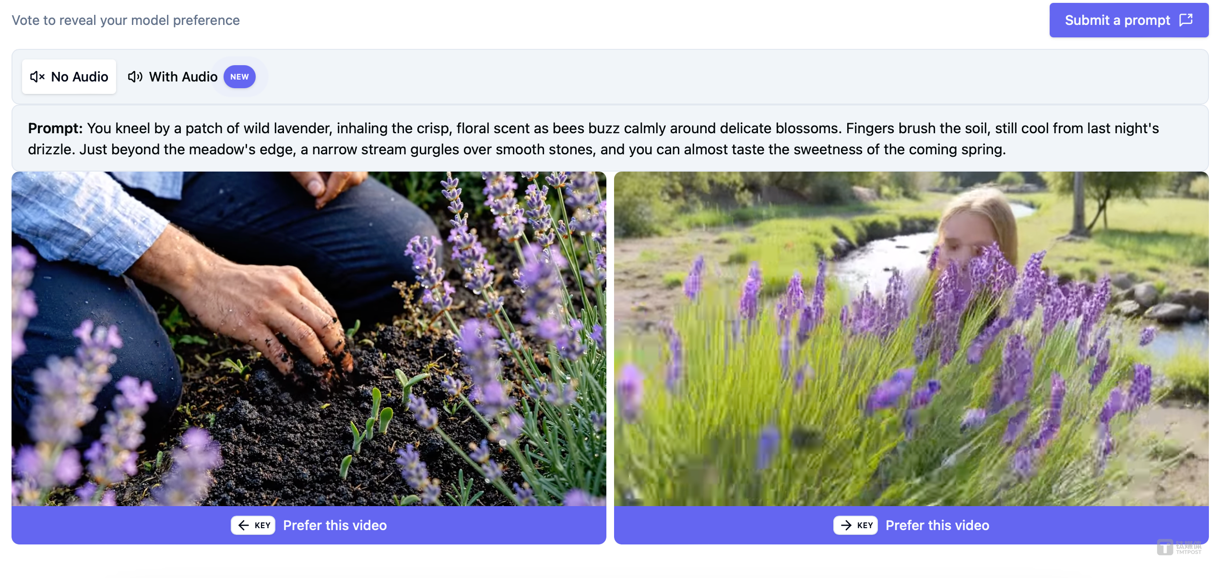Prefer the right video using its button label
Image resolution: width=1231 pixels, height=578 pixels.
pyautogui.click(x=937, y=525)
